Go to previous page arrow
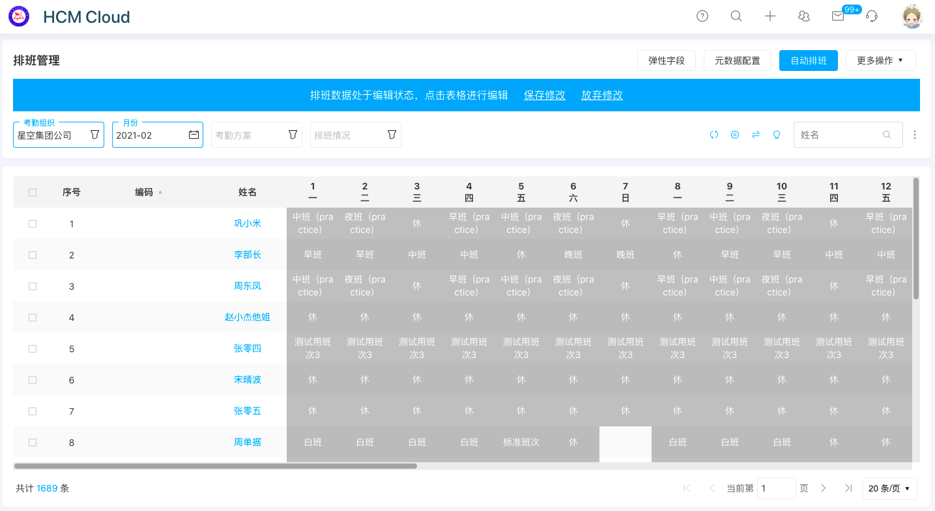935x511 pixels. coord(712,488)
